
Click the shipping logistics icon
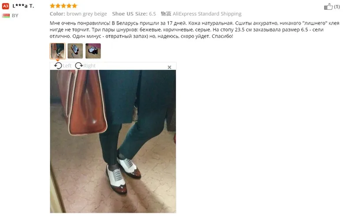(x=166, y=14)
